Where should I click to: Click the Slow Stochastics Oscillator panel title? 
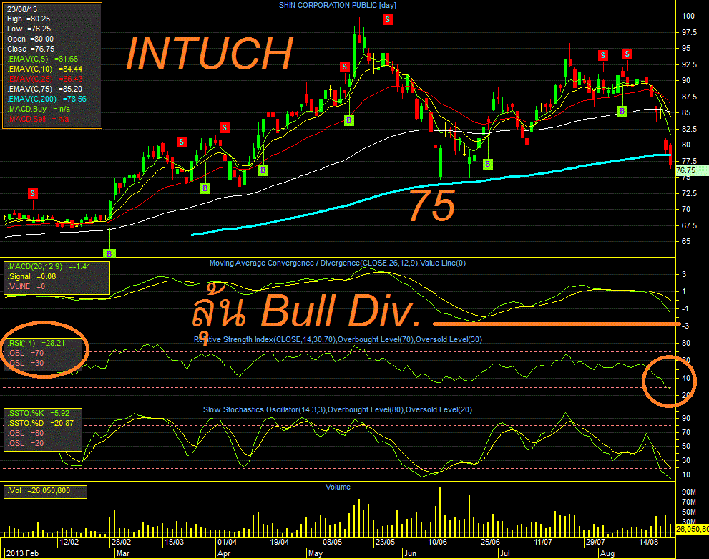tap(337, 409)
